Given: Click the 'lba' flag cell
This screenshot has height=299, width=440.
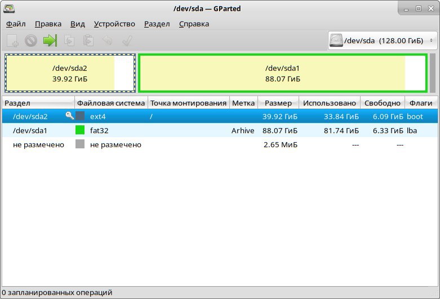Looking at the screenshot, I should pos(412,130).
